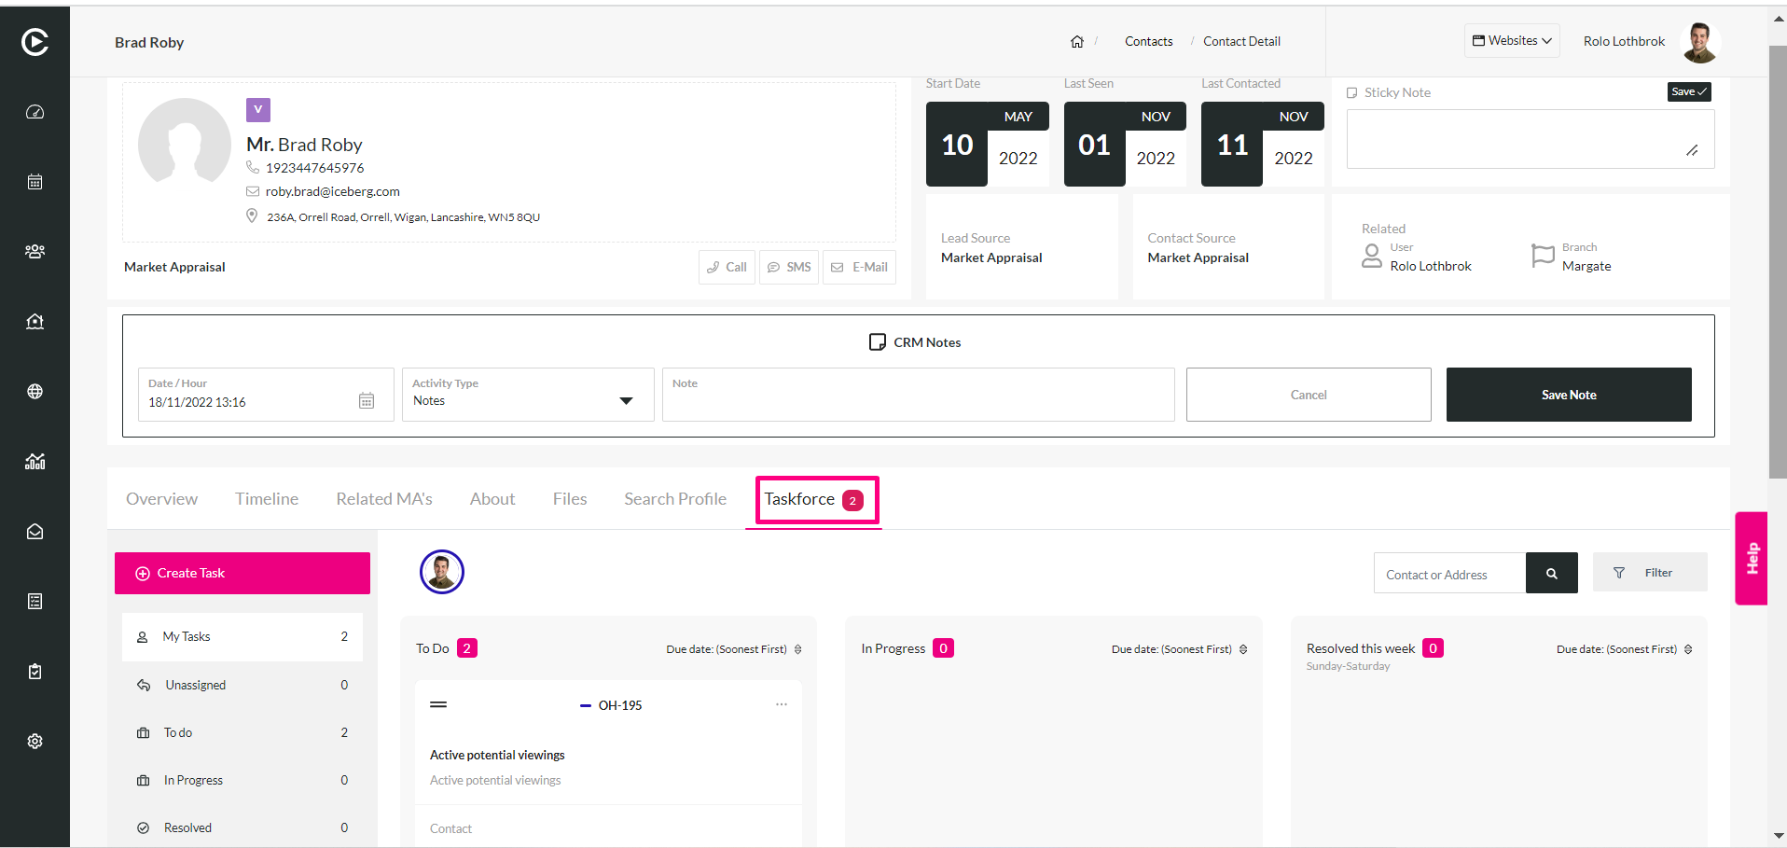
Task: Click the search magnifier button for tasks
Action: [1552, 573]
